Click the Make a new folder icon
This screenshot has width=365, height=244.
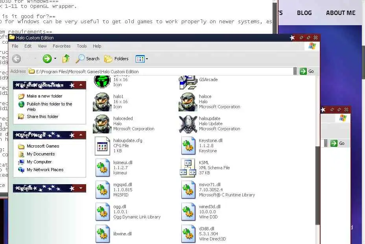click(x=21, y=96)
